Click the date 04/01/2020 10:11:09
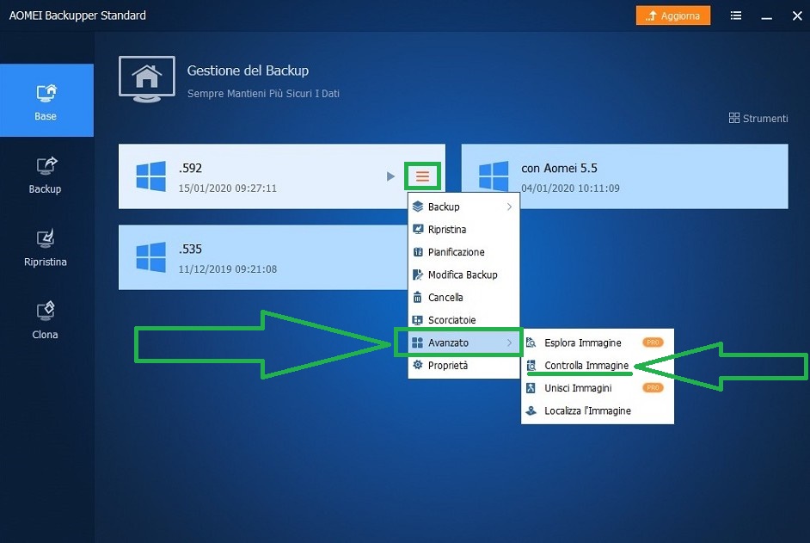 click(x=570, y=188)
